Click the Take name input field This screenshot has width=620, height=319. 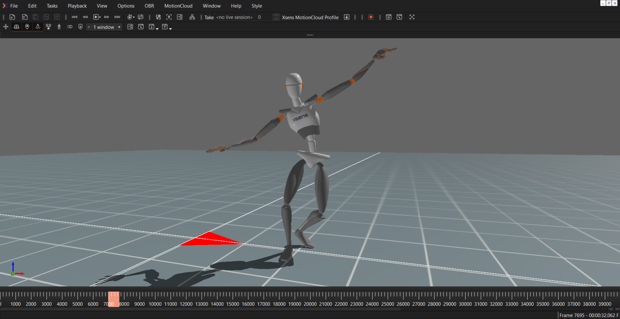(x=235, y=17)
